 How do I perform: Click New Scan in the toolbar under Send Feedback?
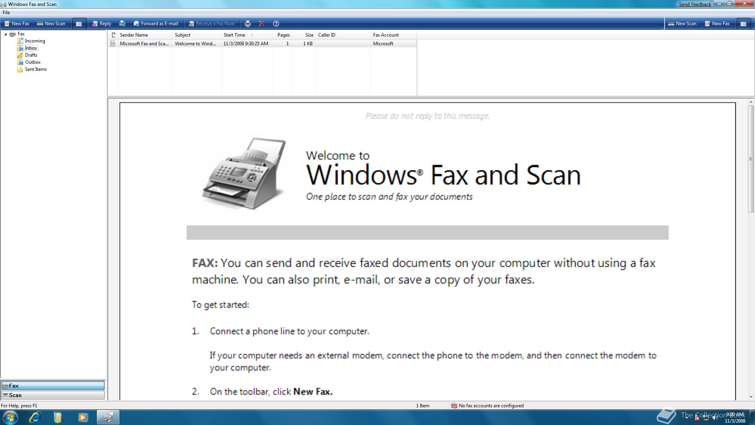[x=682, y=24]
